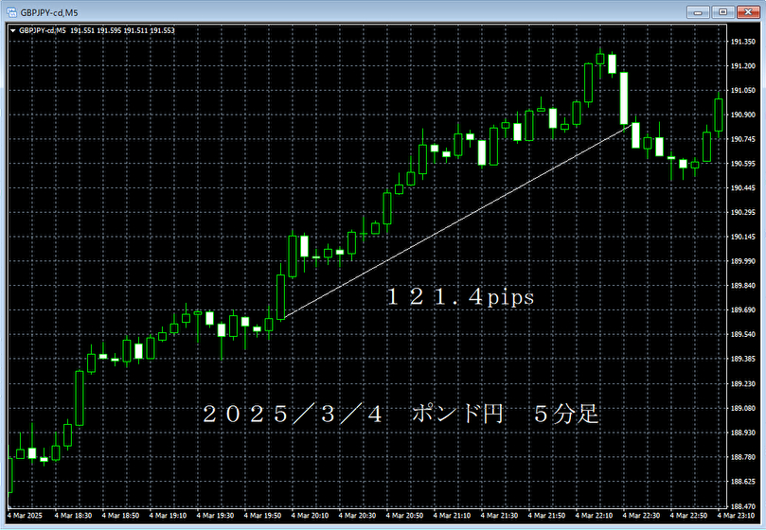Click the 4 Mar 21:30 time label
Viewport: 766px width, 530px height.
coord(499,516)
